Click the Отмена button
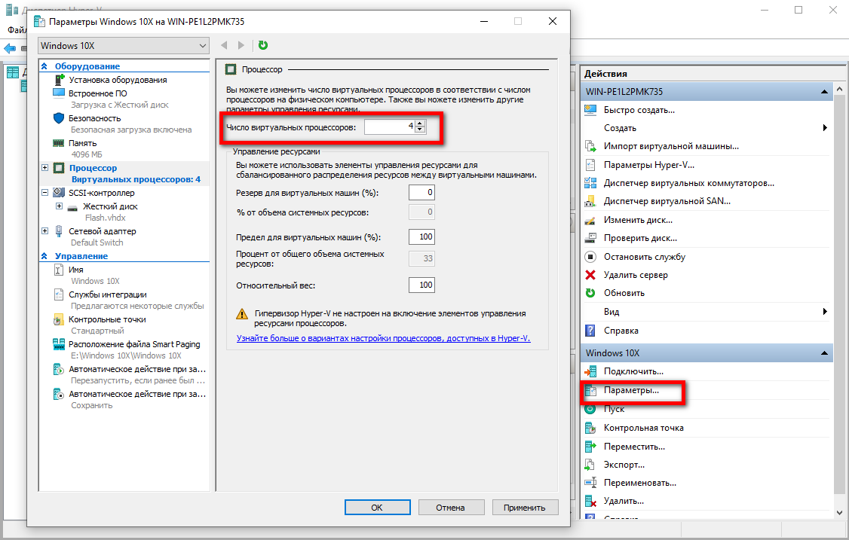This screenshot has height=540, width=849. coord(450,508)
